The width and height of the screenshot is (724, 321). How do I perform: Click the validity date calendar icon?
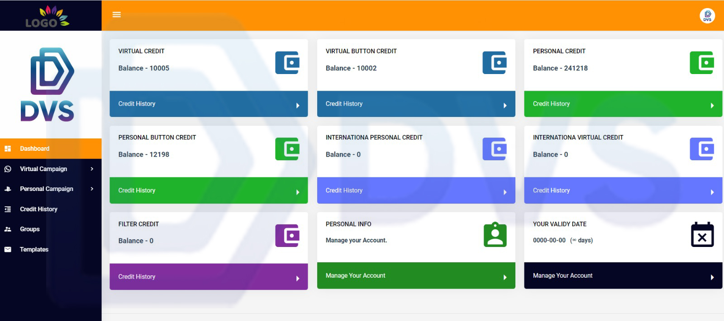tap(702, 235)
